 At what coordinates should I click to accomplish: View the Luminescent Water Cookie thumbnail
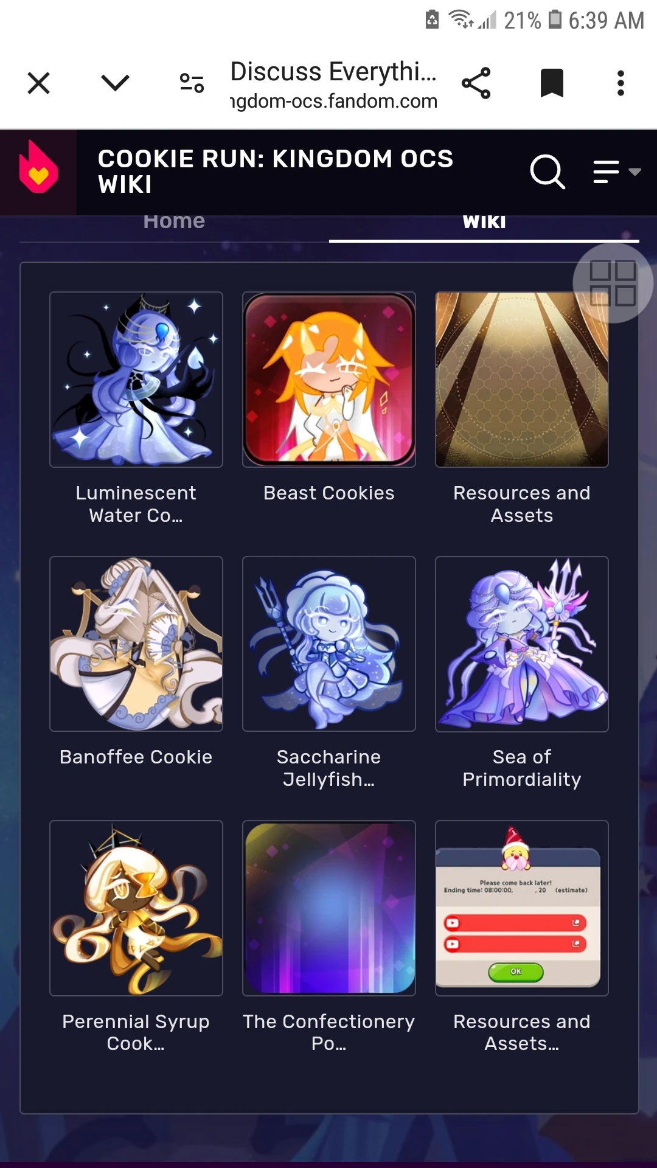click(136, 380)
